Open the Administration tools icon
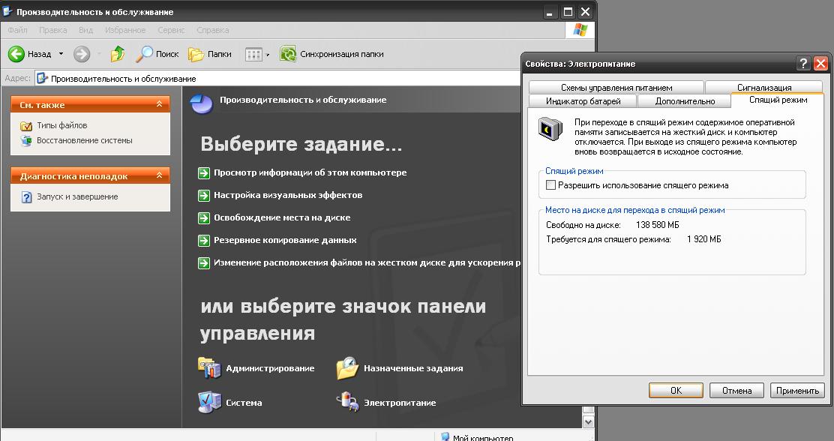 point(209,368)
